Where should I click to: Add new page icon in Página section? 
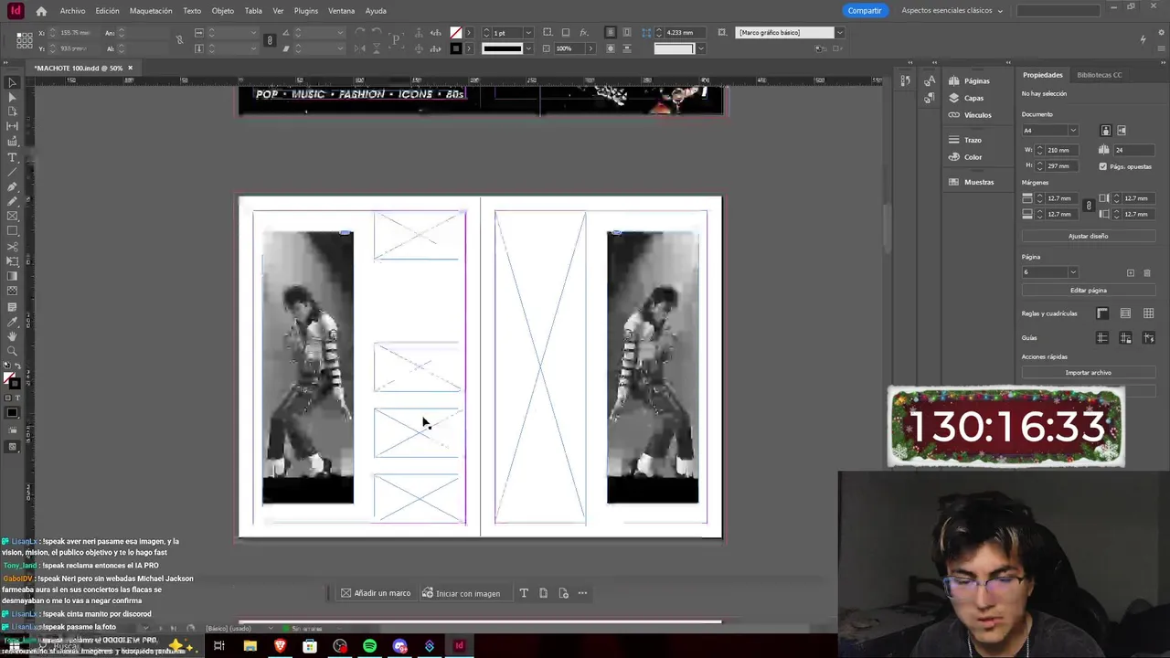1131,272
